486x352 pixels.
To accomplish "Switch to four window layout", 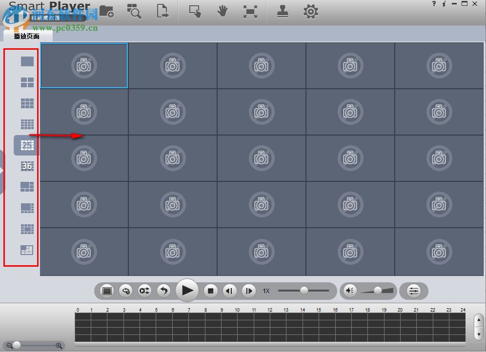I will [x=27, y=82].
